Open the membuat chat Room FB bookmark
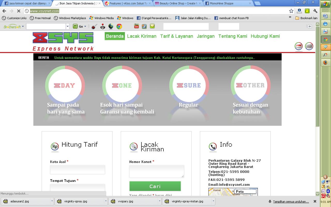This screenshot has height=207, width=331. coord(231,18)
